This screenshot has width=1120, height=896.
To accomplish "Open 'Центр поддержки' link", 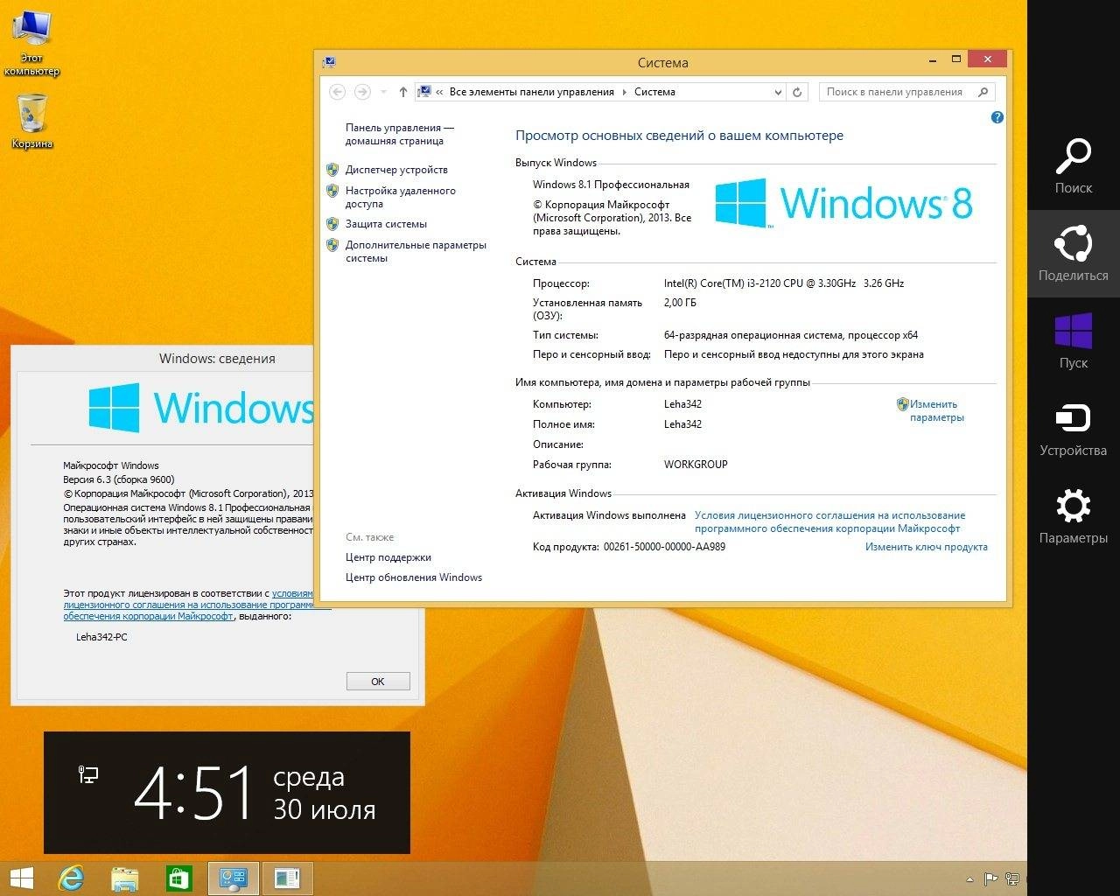I will [388, 557].
